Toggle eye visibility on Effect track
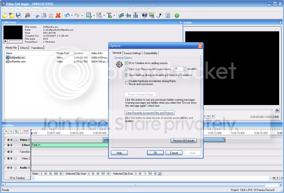 8,145
